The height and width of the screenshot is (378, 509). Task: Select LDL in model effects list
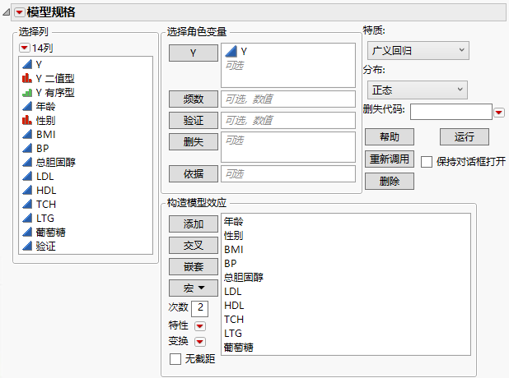point(233,291)
